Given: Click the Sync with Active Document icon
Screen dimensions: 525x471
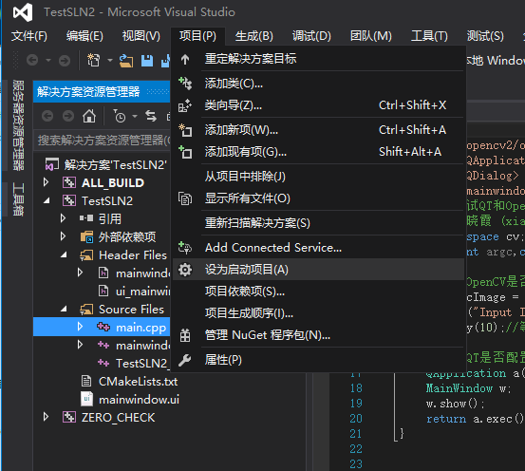Looking at the screenshot, I should [151, 116].
